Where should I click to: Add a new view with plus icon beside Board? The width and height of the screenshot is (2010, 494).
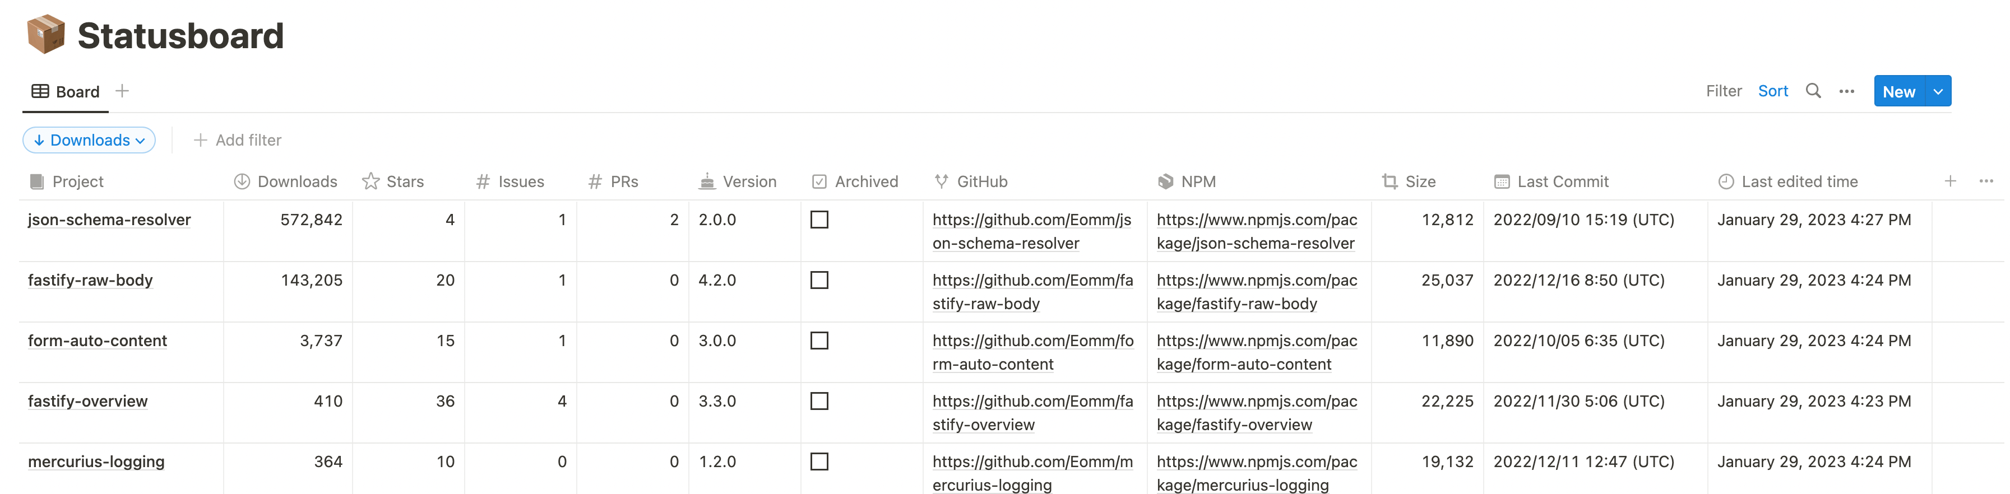[122, 91]
